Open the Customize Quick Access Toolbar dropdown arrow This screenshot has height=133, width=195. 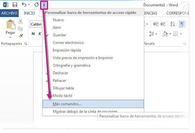[x=44, y=5]
